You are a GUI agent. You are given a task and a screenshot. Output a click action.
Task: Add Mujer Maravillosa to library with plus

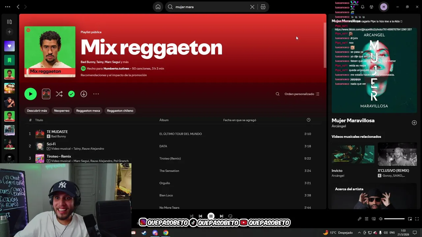tap(414, 123)
